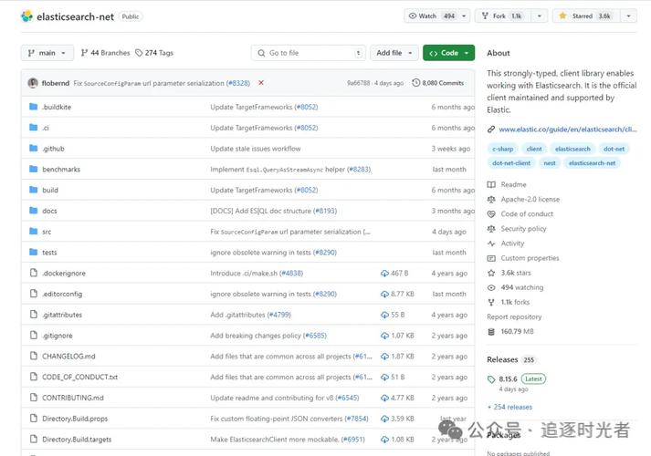Click the nest topic tag
The image size is (651, 456).
[x=550, y=163]
